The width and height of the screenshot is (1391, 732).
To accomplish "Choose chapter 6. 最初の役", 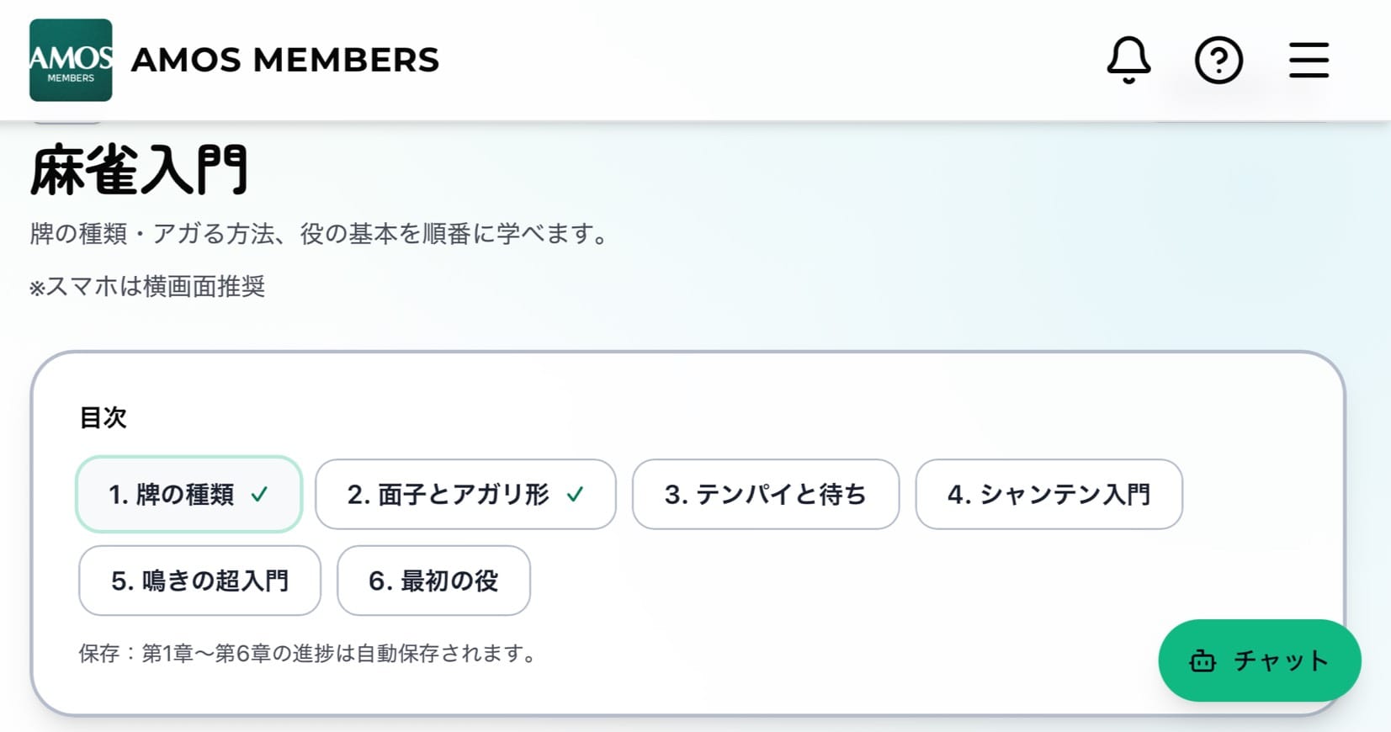I will pos(433,581).
